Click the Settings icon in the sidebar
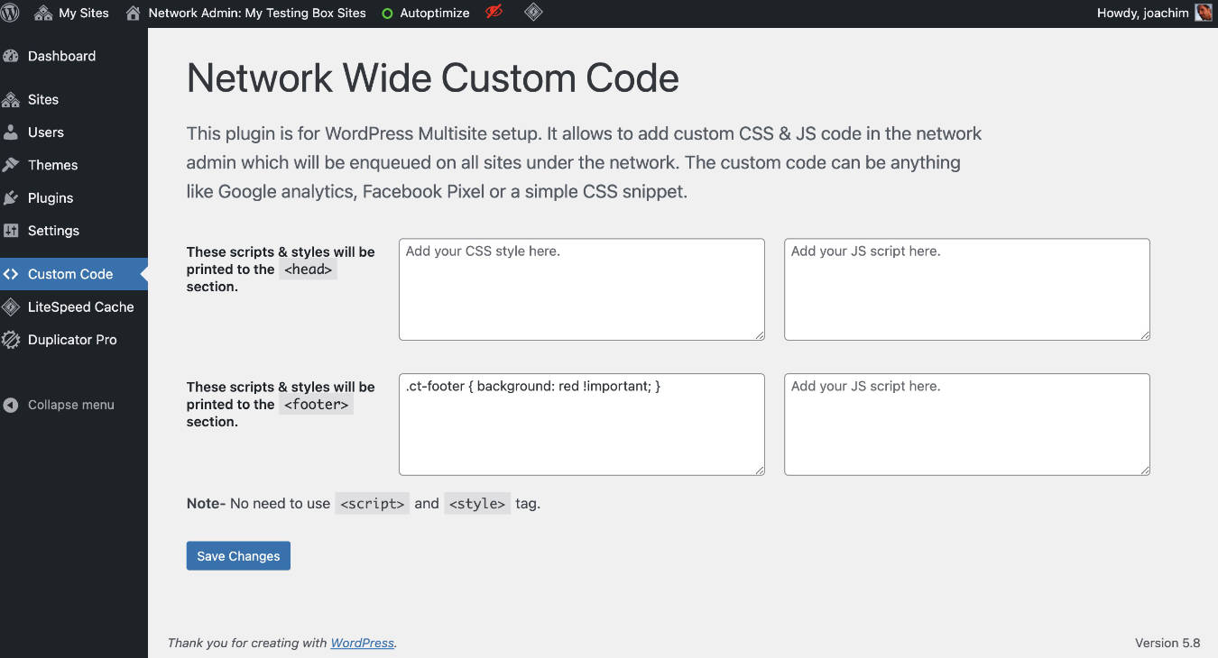Viewport: 1218px width, 658px height. click(x=13, y=231)
